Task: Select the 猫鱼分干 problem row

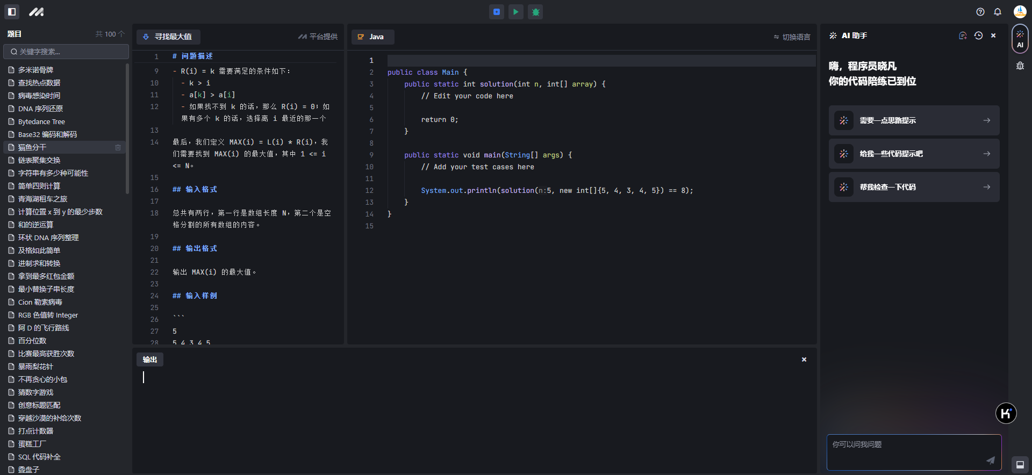Action: click(x=64, y=147)
